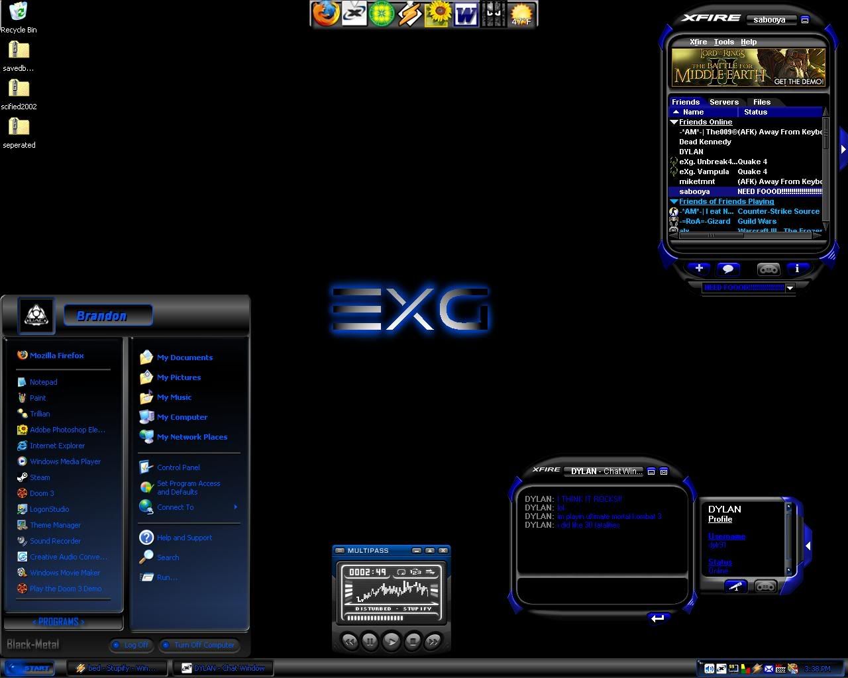Pause the Disturbed track in Multipass
This screenshot has height=678, width=848.
370,641
